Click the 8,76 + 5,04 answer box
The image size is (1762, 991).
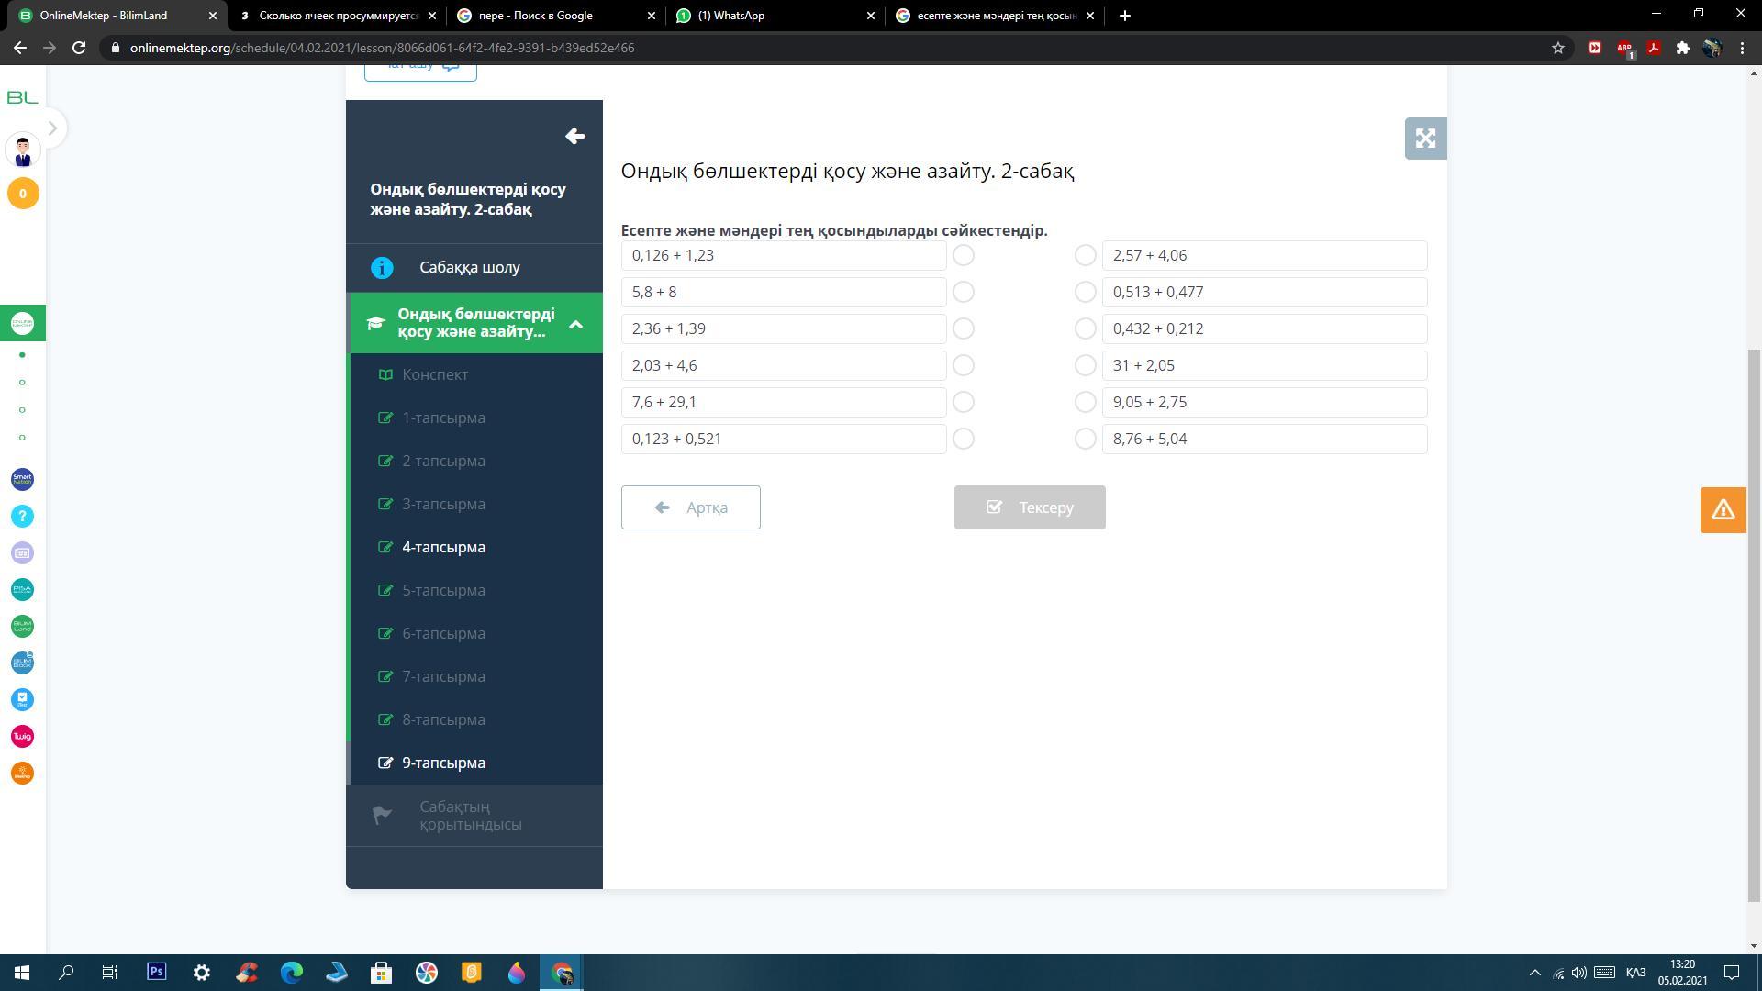(1265, 439)
